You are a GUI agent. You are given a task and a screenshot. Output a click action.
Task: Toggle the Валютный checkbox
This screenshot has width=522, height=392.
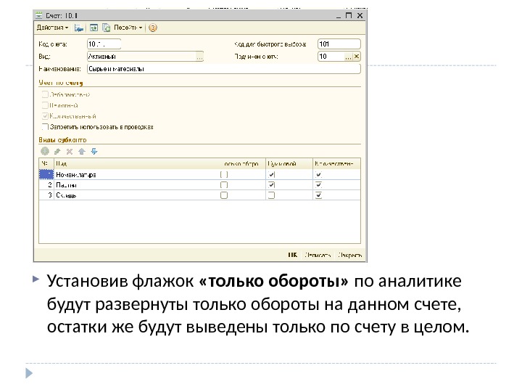point(45,105)
